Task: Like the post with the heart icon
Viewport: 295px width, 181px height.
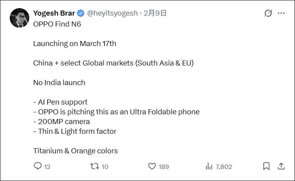Action: tap(152, 167)
